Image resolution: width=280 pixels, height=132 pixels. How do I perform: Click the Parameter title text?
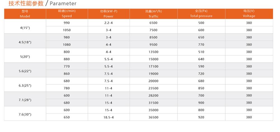[63, 4]
